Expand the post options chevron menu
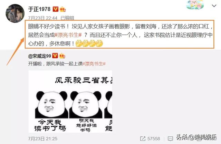The image size is (221, 144). coord(214,6)
